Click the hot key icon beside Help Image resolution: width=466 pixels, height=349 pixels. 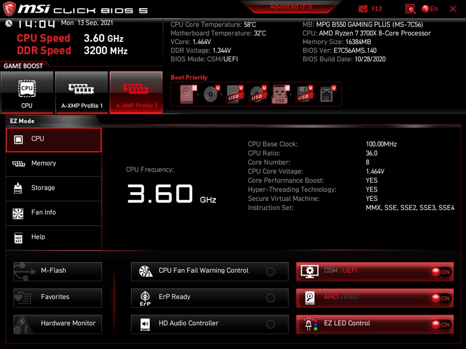click(19, 238)
